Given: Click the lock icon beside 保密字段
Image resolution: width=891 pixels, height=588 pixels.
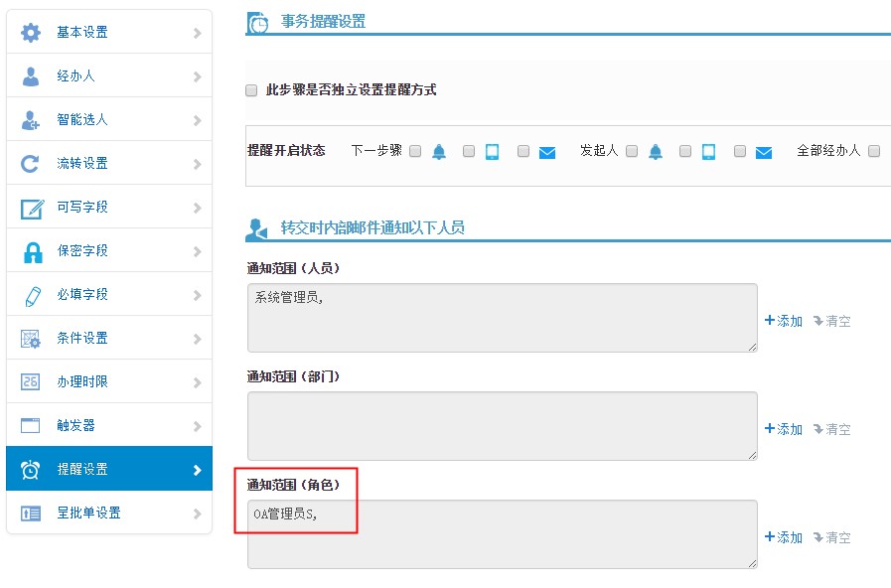Looking at the screenshot, I should [x=31, y=251].
